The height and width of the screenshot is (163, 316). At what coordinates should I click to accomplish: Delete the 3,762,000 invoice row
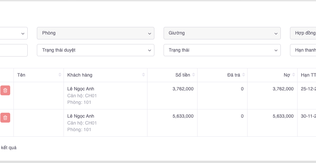pyautogui.click(x=5, y=90)
